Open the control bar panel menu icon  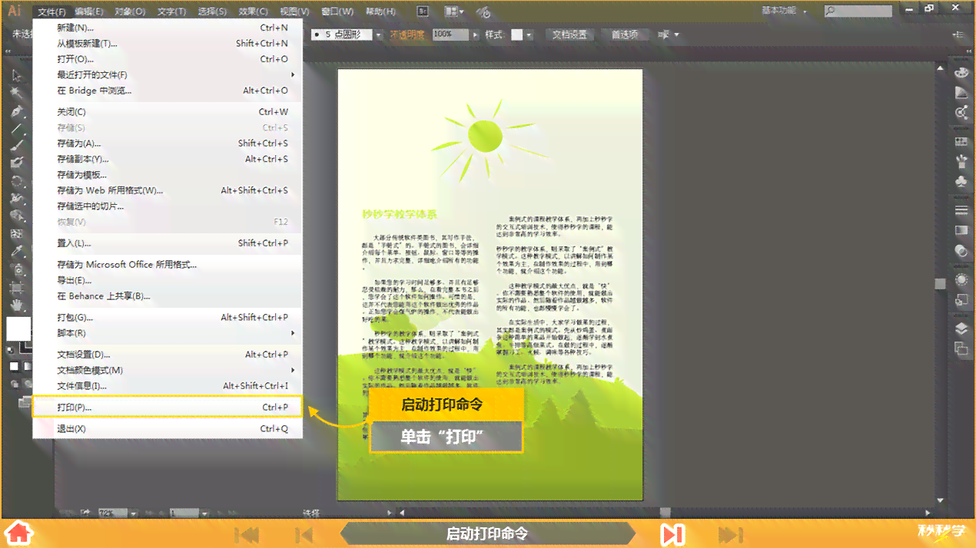958,35
